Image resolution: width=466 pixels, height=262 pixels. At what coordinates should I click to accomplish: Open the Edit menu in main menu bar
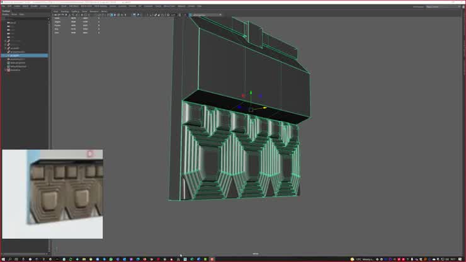click(x=11, y=6)
